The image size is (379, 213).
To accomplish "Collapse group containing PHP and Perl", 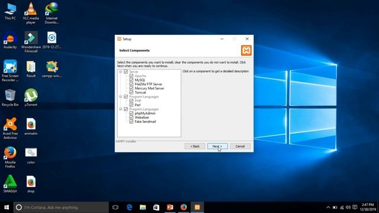I will pos(120,96).
